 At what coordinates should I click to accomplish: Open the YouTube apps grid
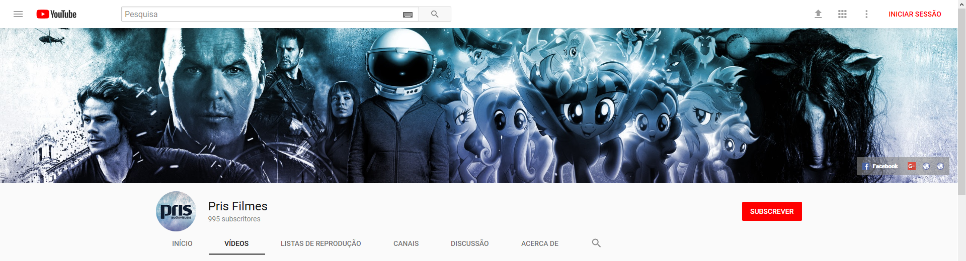tap(842, 14)
